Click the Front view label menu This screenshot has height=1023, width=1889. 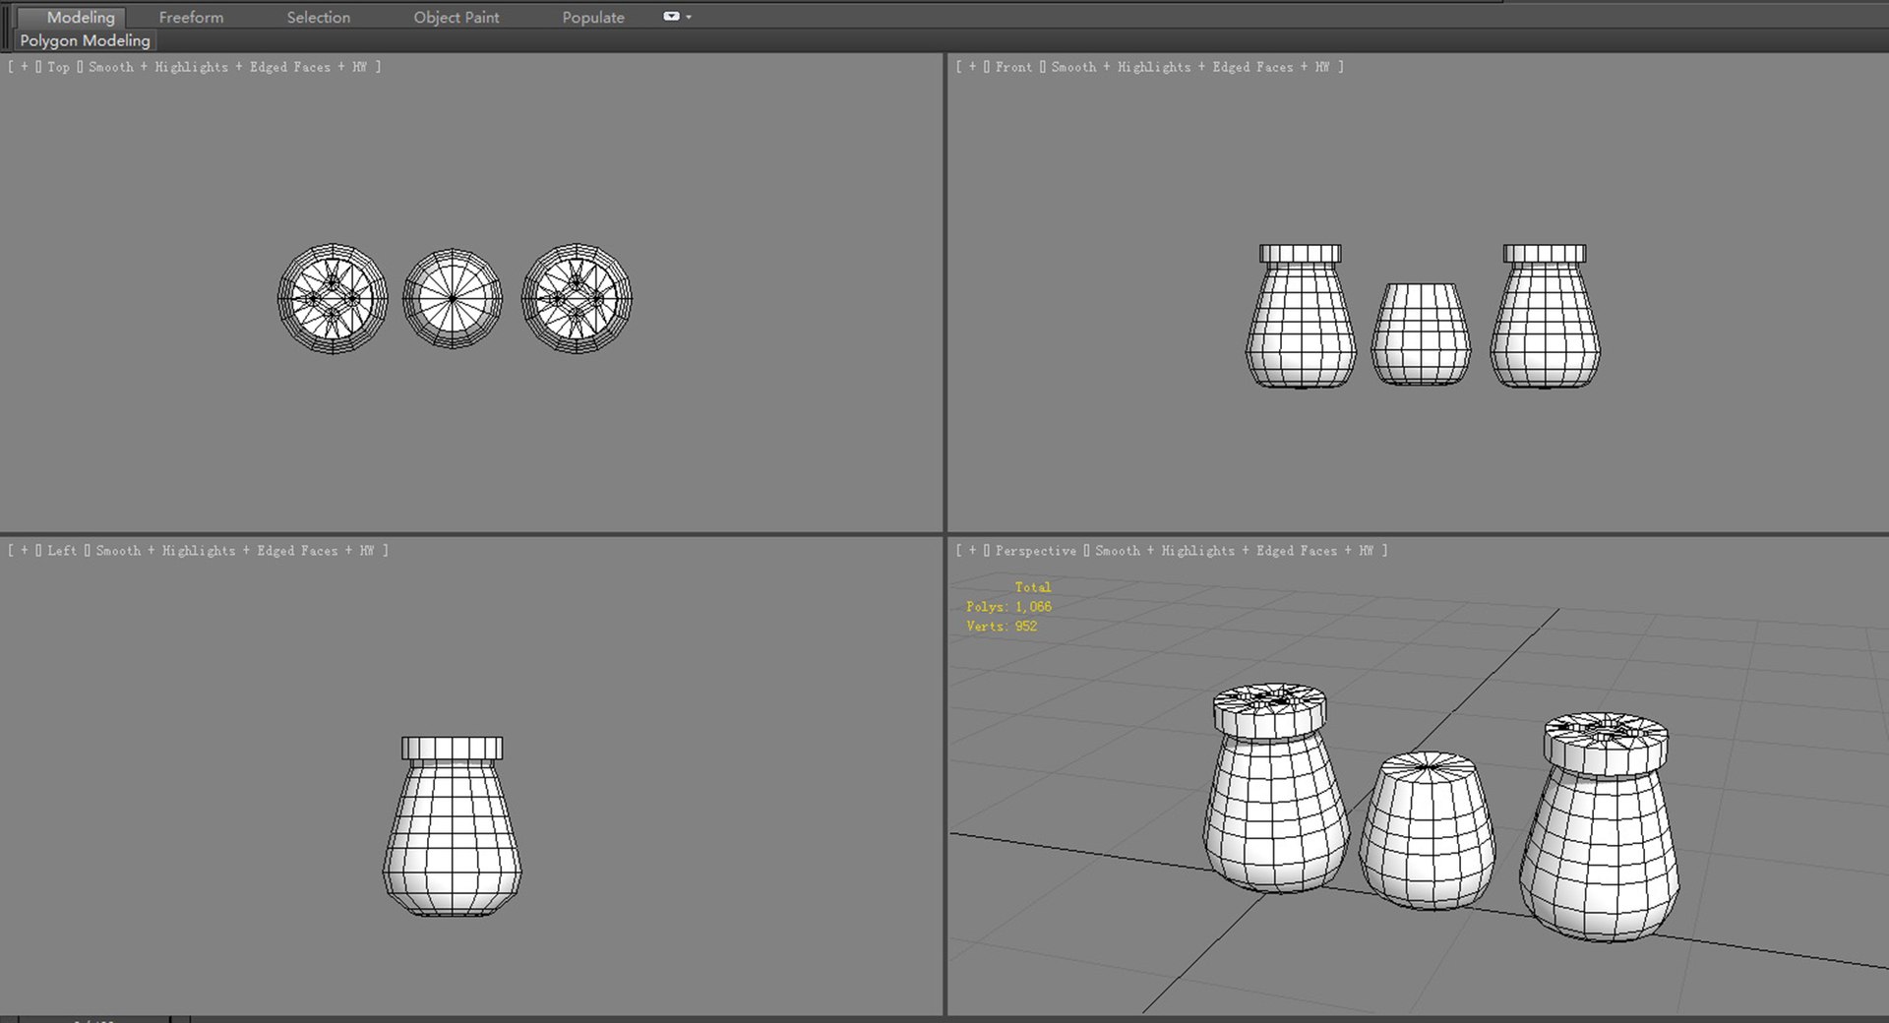[1013, 67]
